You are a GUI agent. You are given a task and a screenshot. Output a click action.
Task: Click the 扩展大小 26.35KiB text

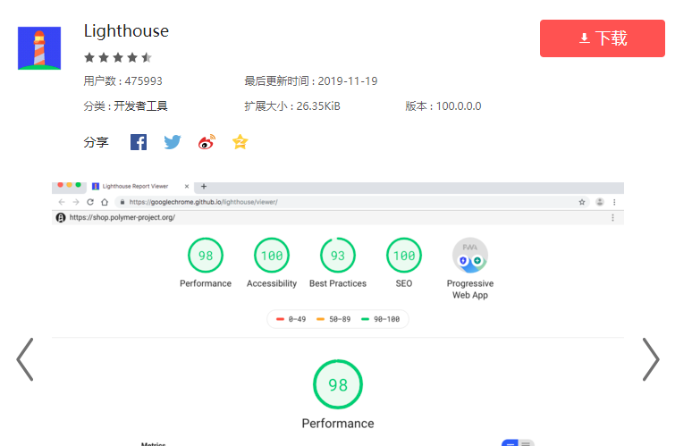[x=292, y=105]
